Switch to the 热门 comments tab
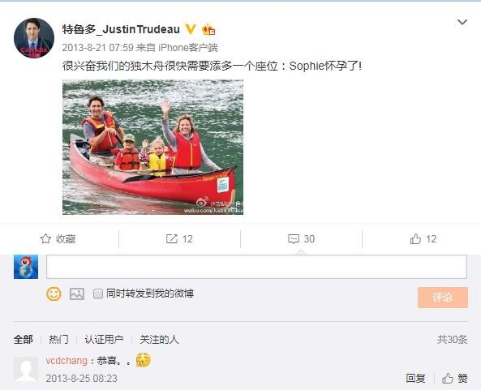481x390 pixels. [58, 340]
